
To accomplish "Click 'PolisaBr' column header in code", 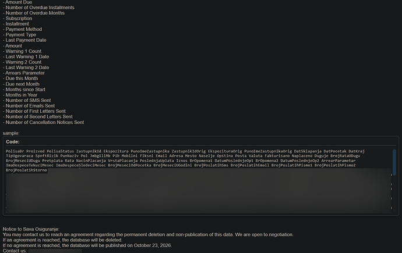I will coord(15,151).
